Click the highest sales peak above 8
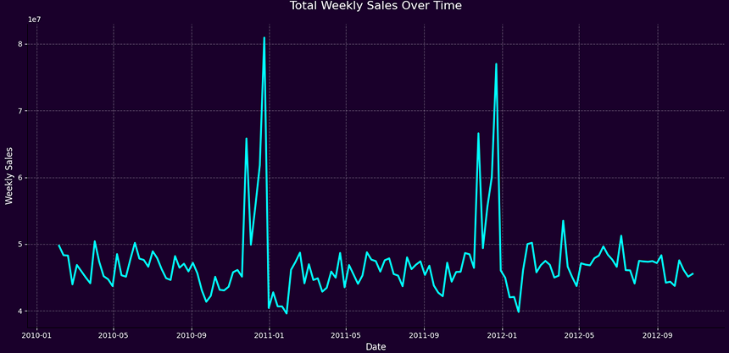 click(x=264, y=38)
